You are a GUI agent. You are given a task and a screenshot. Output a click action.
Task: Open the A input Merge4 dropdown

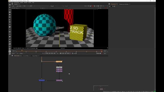coord(53,6)
